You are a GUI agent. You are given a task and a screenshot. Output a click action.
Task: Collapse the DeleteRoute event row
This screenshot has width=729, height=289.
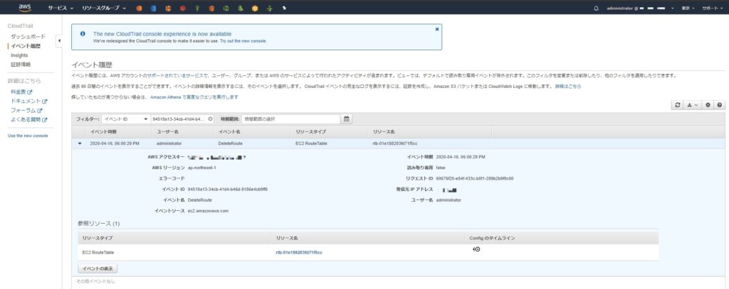(x=80, y=143)
